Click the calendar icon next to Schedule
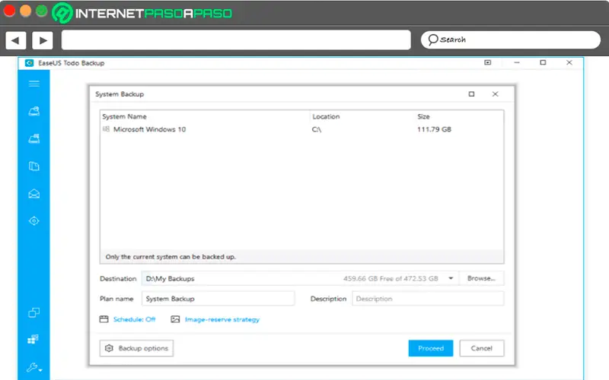This screenshot has width=609, height=380. [x=104, y=319]
